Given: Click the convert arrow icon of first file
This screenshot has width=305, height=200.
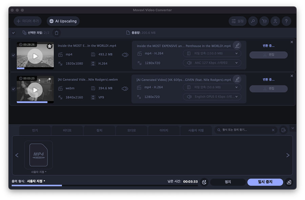Looking at the screenshot, I should coord(125,55).
